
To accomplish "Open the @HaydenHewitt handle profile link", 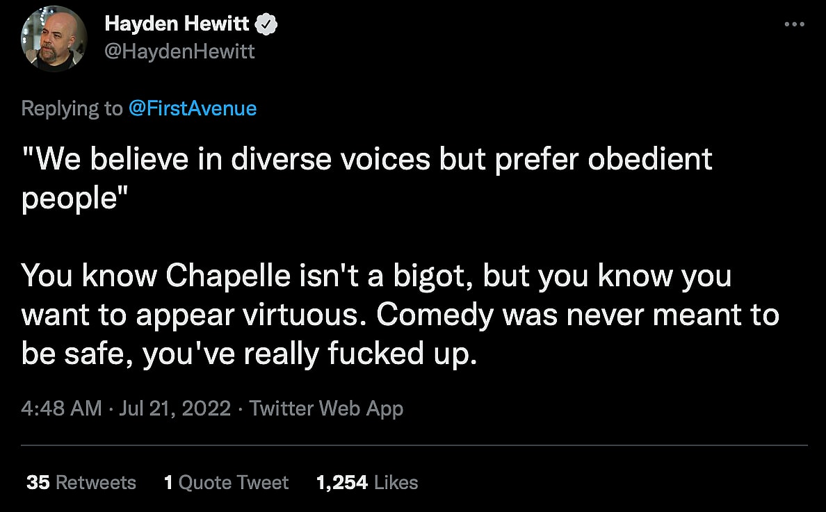I will pos(179,51).
